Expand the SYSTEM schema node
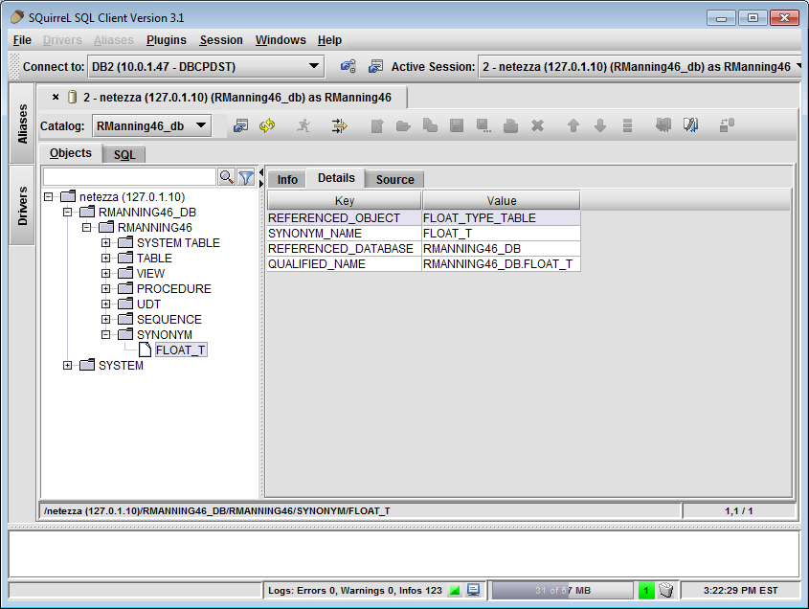This screenshot has width=809, height=609. point(68,366)
